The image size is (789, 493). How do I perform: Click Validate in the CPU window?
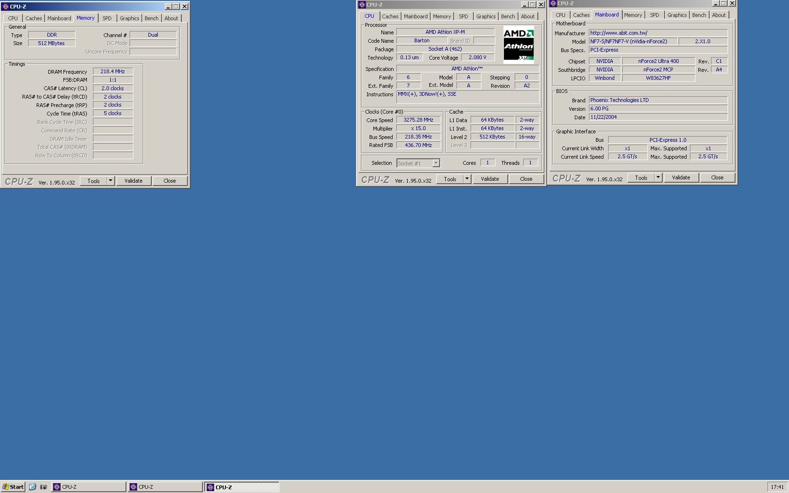tap(490, 179)
